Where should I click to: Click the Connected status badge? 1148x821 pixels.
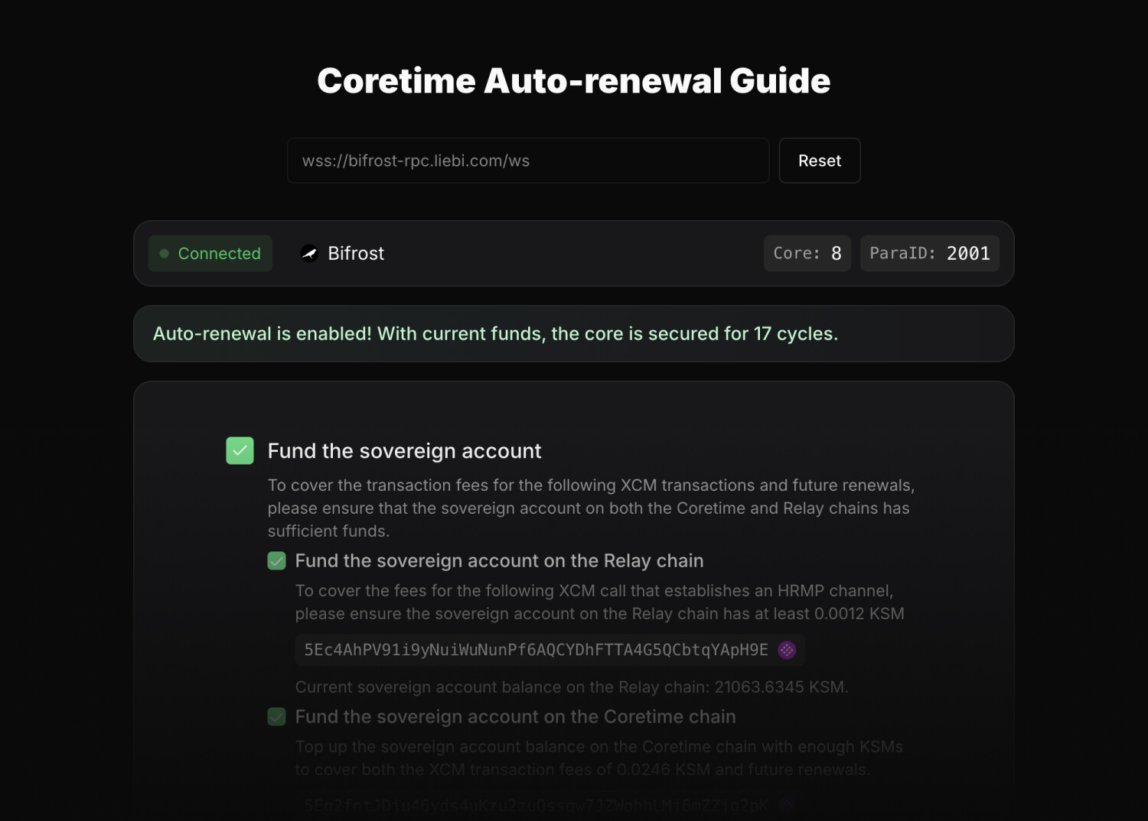[x=210, y=254]
